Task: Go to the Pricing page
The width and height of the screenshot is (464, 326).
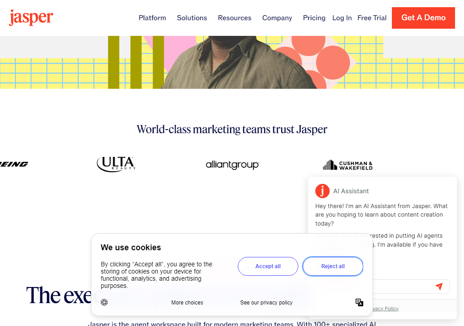Action: tap(314, 18)
